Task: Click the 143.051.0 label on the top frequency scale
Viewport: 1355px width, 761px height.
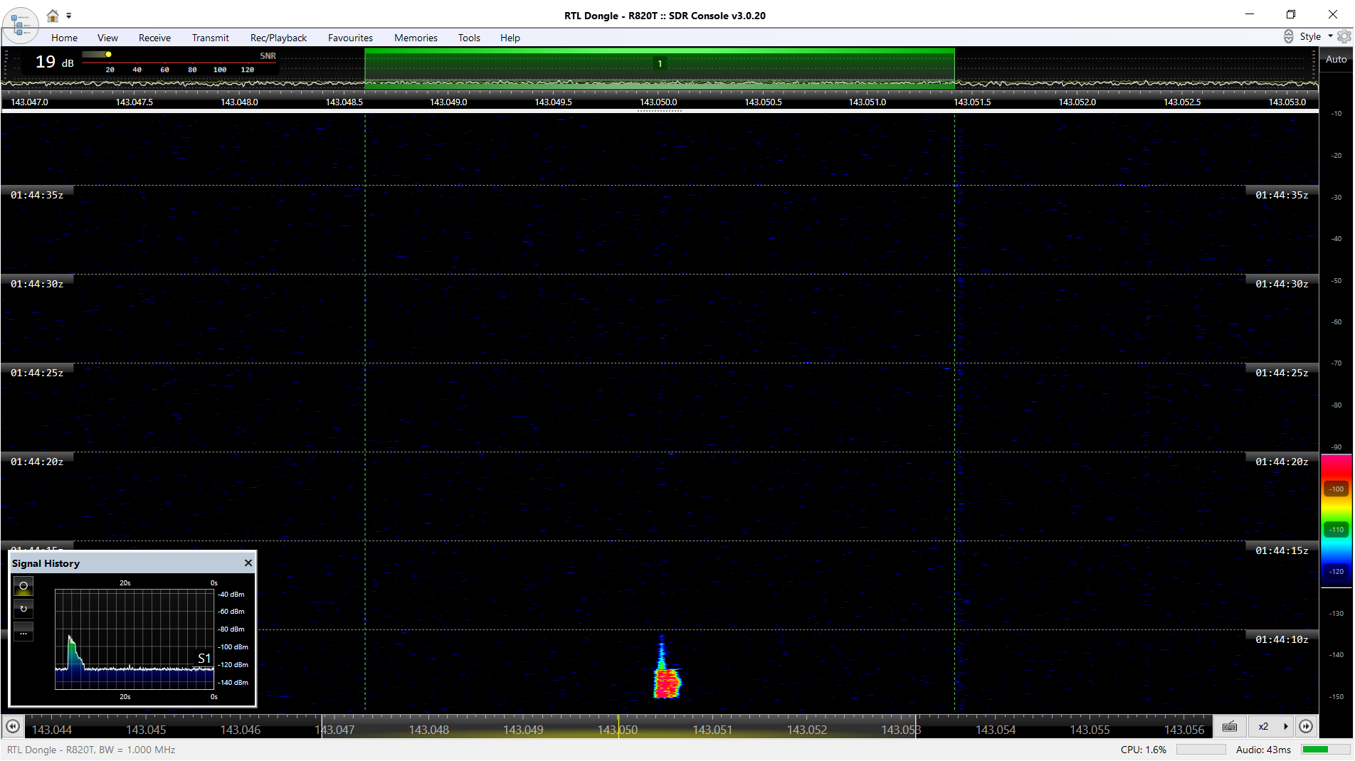Action: click(868, 102)
